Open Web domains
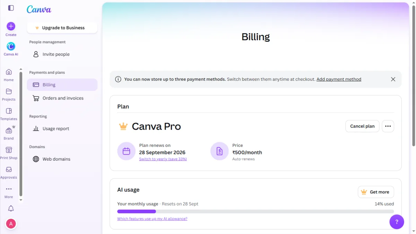 click(62, 159)
